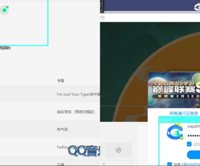Click the blue login button

(x=194, y=154)
